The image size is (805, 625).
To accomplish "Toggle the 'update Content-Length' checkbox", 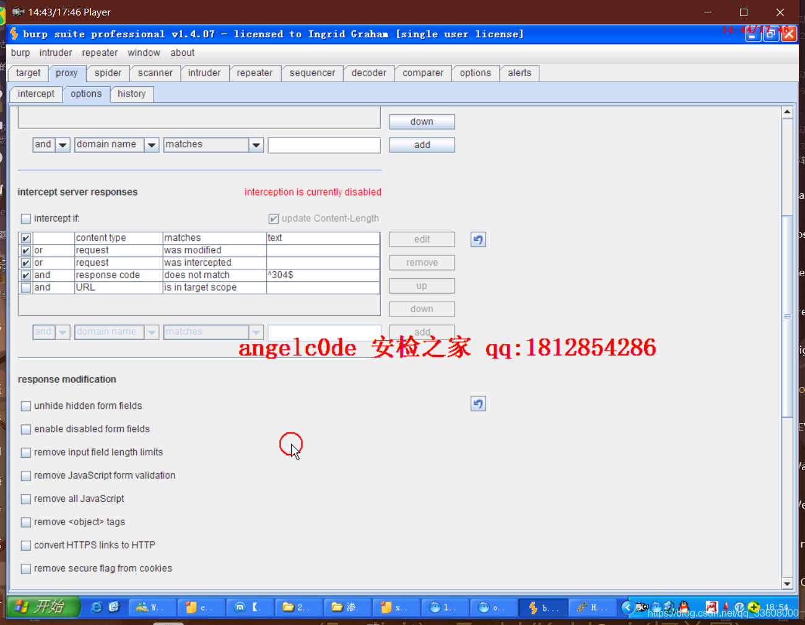I will [273, 219].
